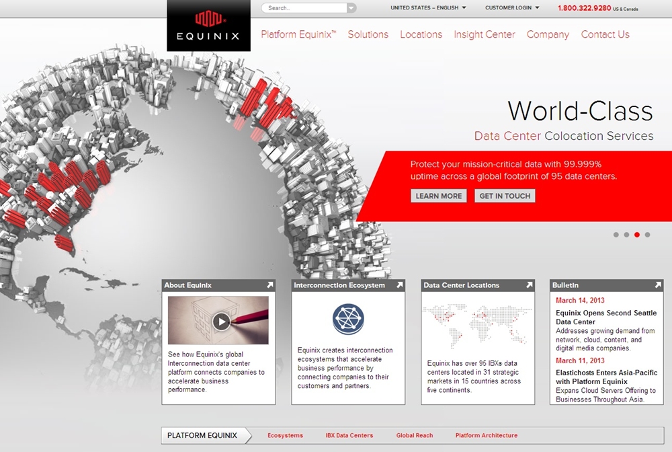The image size is (672, 452).
Task: Click the Get In Touch button
Action: tap(505, 196)
